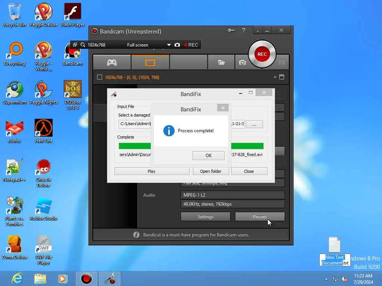Viewport: 382px width, 286px height.
Task: Start recording with the big REC button
Action: [262, 54]
